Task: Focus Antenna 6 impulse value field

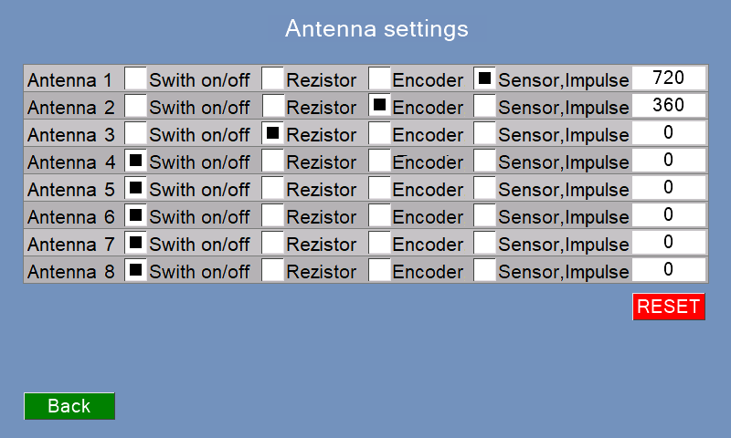Action: 669,215
